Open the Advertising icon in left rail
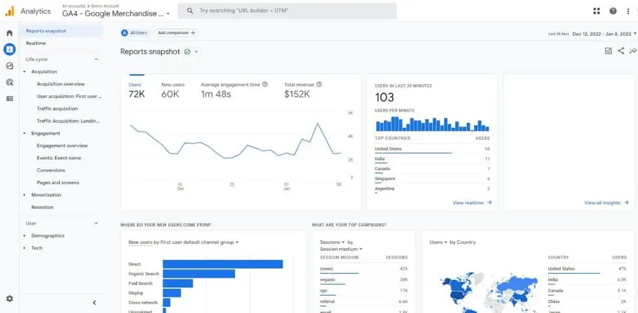The height and width of the screenshot is (313, 638). [9, 82]
